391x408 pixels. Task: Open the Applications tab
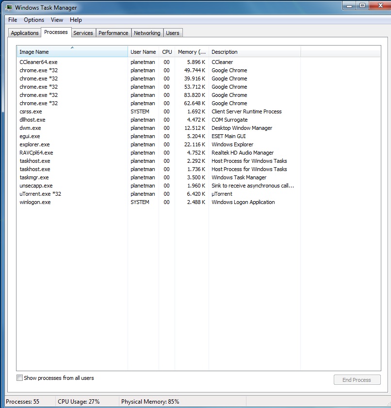[25, 33]
